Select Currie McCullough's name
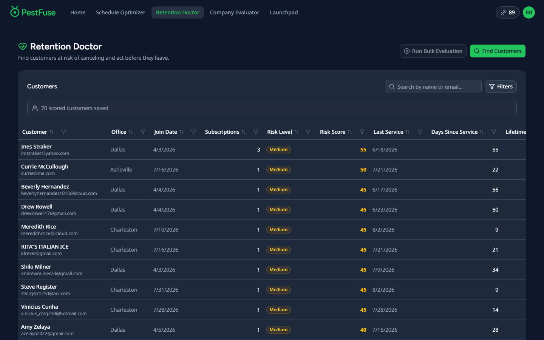 45,167
